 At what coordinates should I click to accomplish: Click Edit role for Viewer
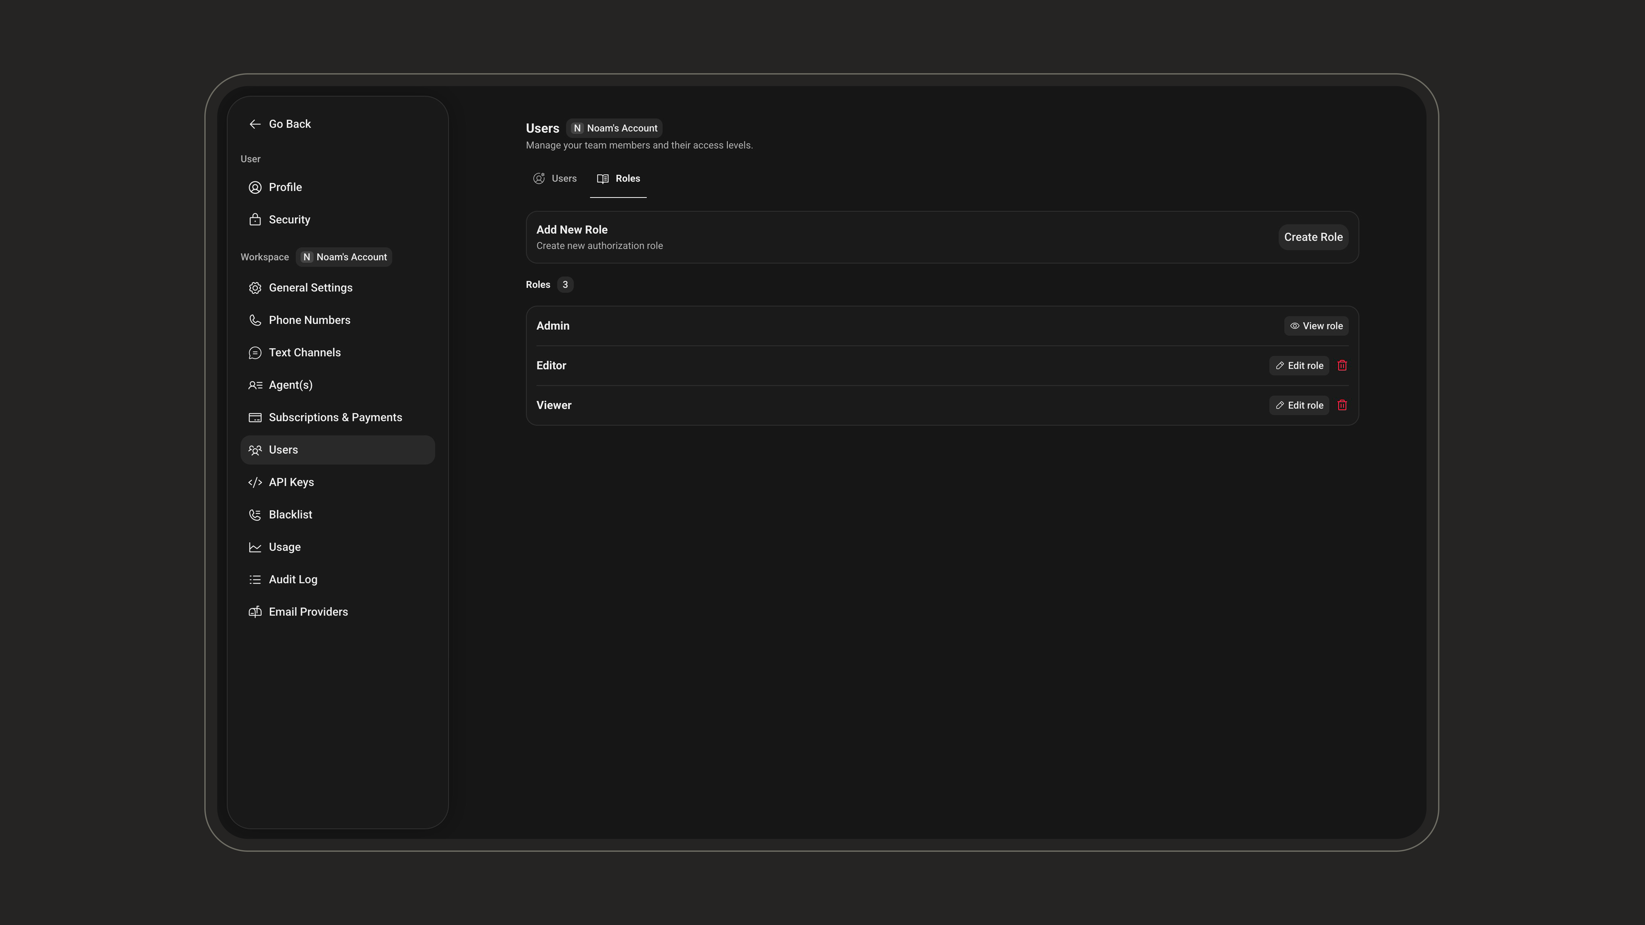(1298, 405)
